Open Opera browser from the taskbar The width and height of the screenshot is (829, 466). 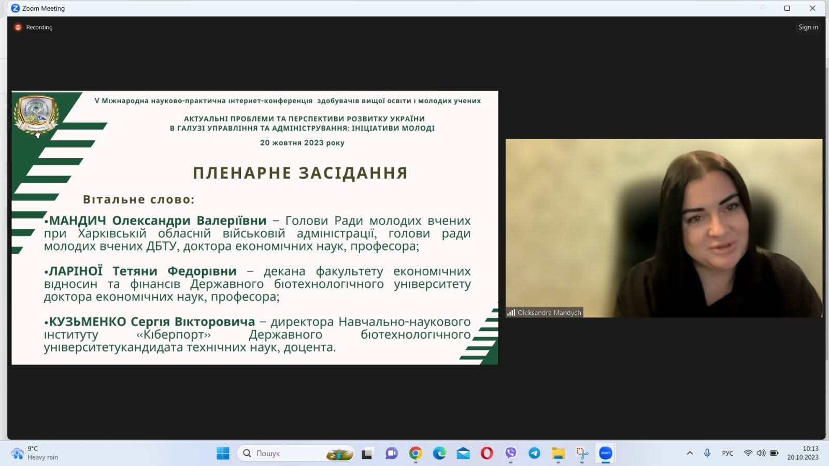[x=487, y=454]
